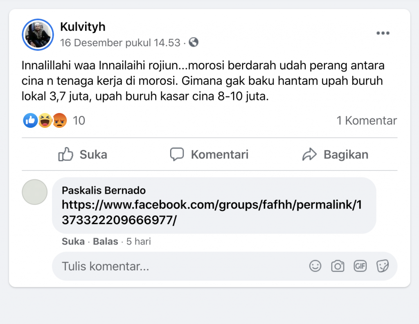Open Kulvityh's profile picture
This screenshot has width=419, height=324.
[38, 34]
